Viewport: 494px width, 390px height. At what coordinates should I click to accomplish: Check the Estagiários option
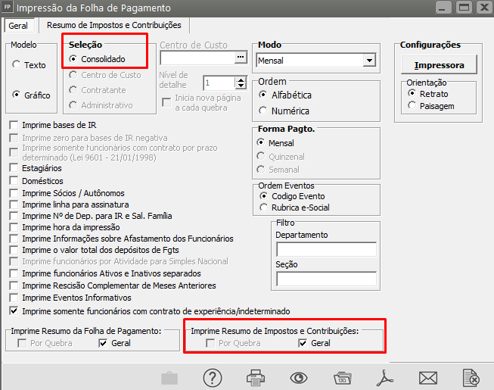click(14, 169)
